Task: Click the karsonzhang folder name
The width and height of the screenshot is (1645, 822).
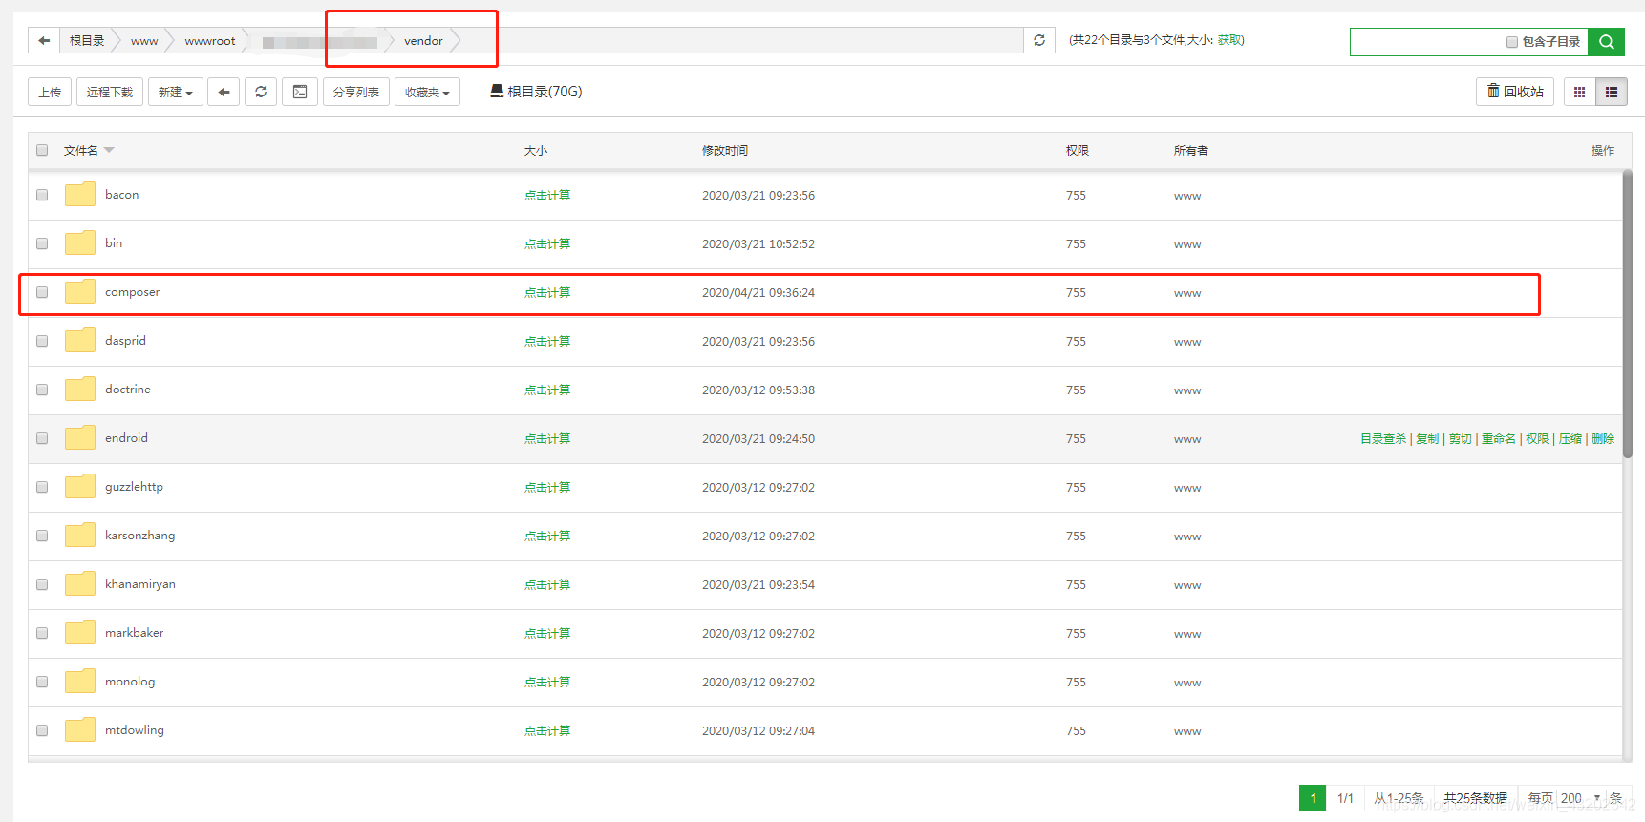Action: coord(140,536)
